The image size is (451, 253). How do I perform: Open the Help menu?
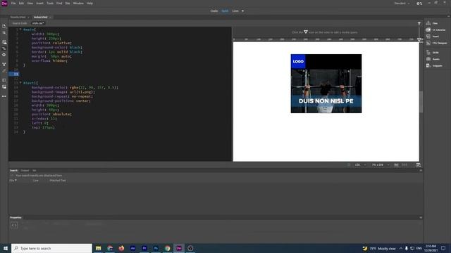coord(89,3)
